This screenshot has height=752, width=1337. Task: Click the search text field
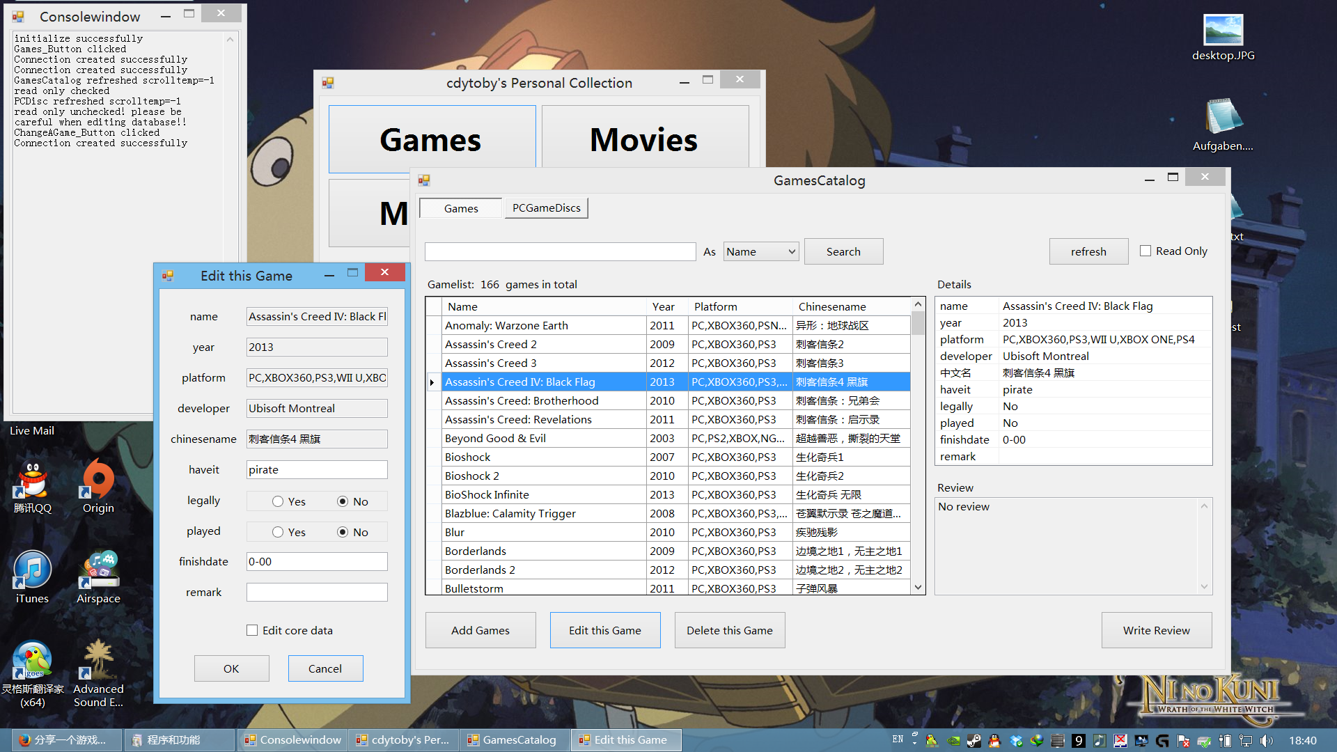[x=561, y=251]
